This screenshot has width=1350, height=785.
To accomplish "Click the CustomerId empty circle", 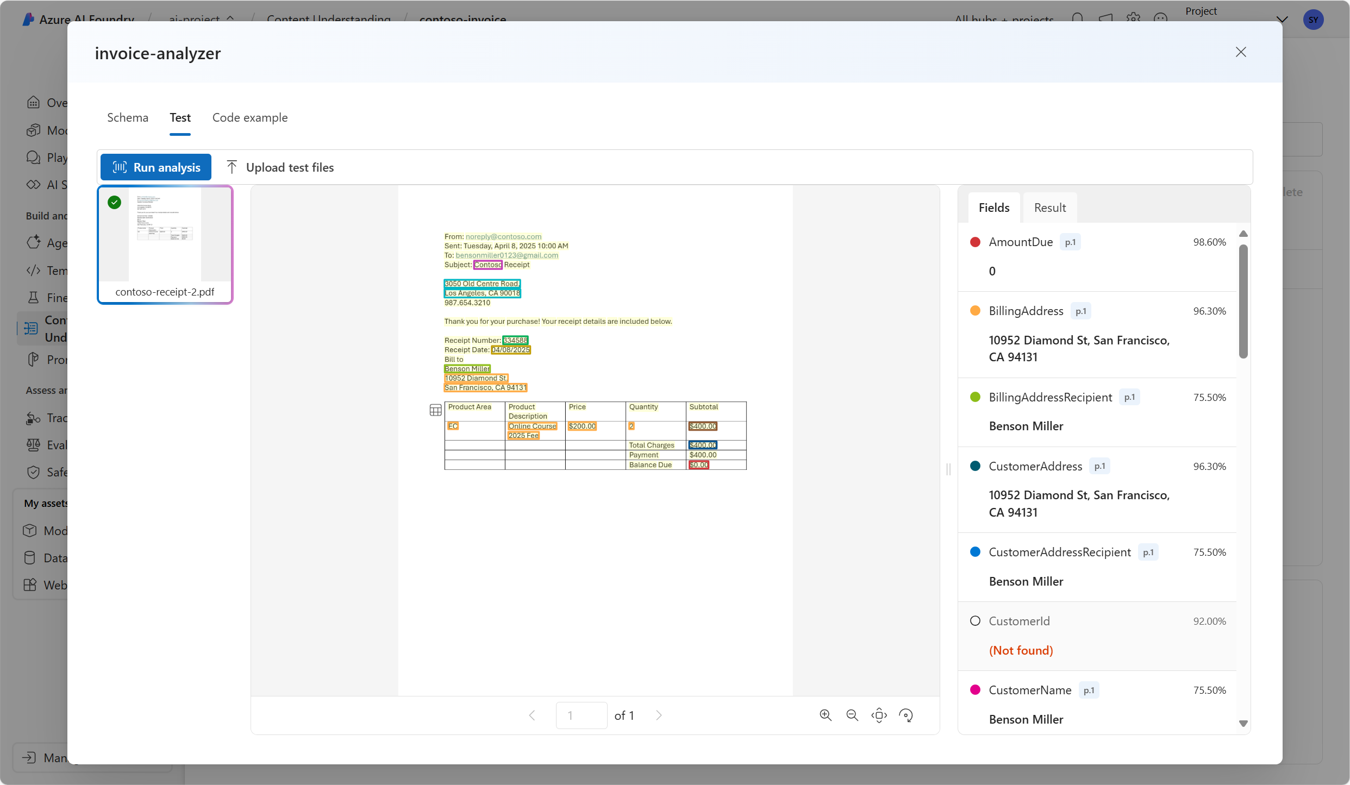I will 975,621.
